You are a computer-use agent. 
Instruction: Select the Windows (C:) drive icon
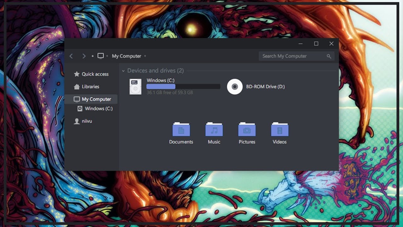(x=135, y=87)
